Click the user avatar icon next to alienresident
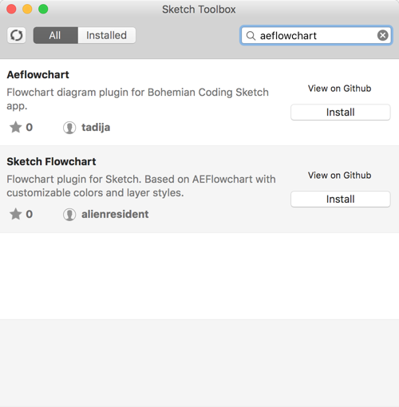Screen dimensions: 399x407 point(69,215)
